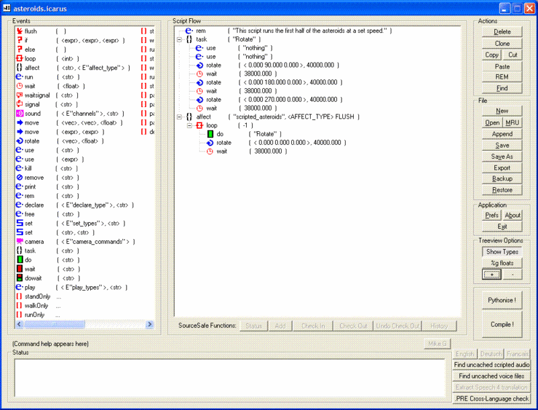Click Find uncached scripted audio

492,365
